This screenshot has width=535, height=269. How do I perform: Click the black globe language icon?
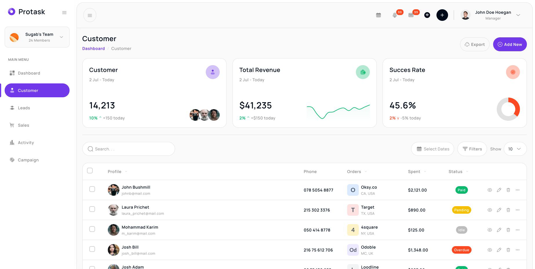tap(427, 15)
